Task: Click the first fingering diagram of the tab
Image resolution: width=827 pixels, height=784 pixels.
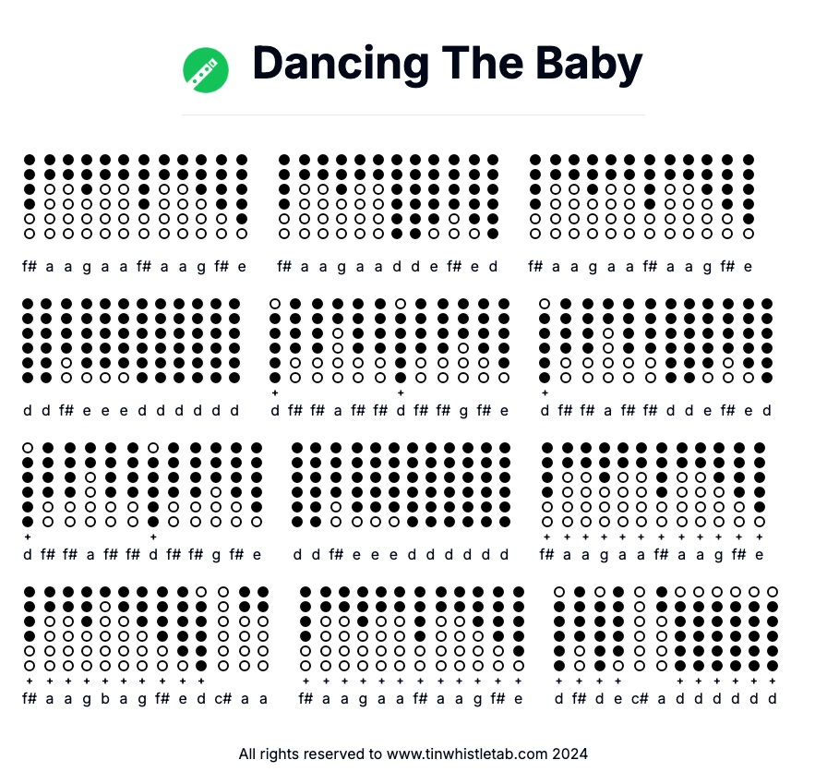Action: click(x=30, y=196)
